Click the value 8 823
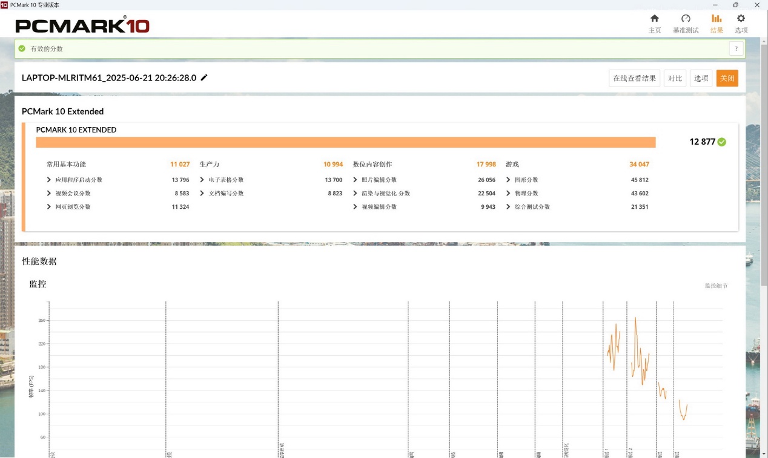The height and width of the screenshot is (458, 768). [336, 194]
